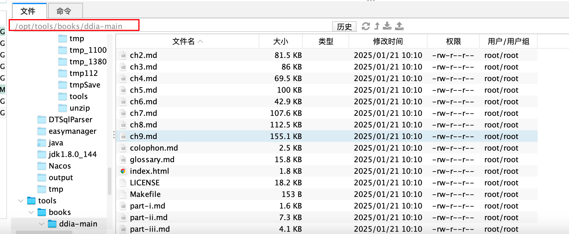This screenshot has width=569, height=234.
Task: Select the jdk1.8.0_144 folder
Action: pos(72,154)
